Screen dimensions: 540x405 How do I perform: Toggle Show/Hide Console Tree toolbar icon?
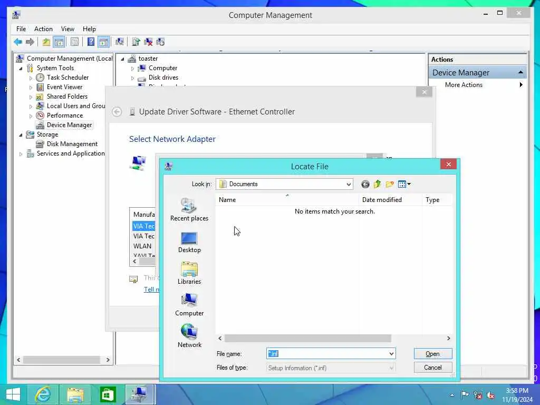(59, 42)
